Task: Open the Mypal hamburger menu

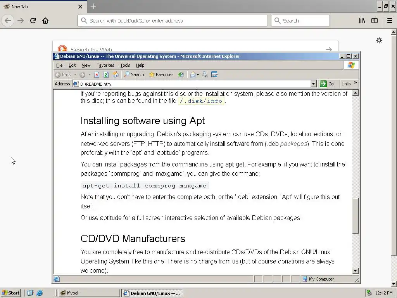Action: (389, 21)
